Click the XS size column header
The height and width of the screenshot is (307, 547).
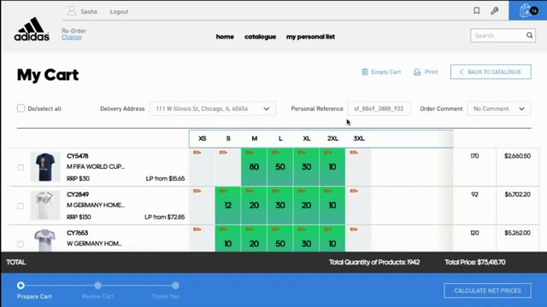[x=203, y=138]
